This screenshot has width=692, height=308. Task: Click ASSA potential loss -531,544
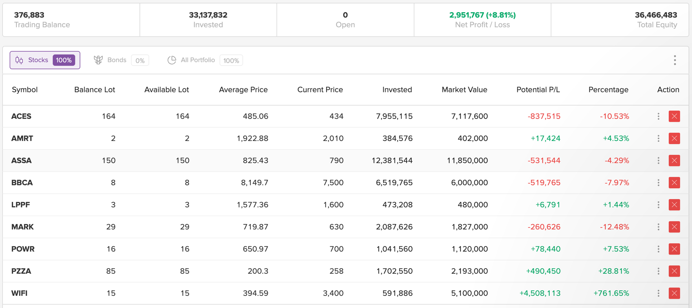(x=544, y=160)
